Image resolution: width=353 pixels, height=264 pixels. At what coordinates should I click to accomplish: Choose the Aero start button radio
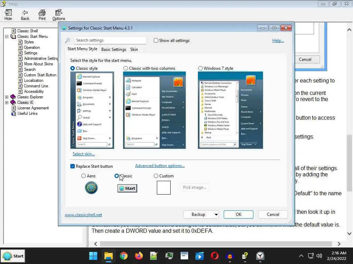click(83, 176)
